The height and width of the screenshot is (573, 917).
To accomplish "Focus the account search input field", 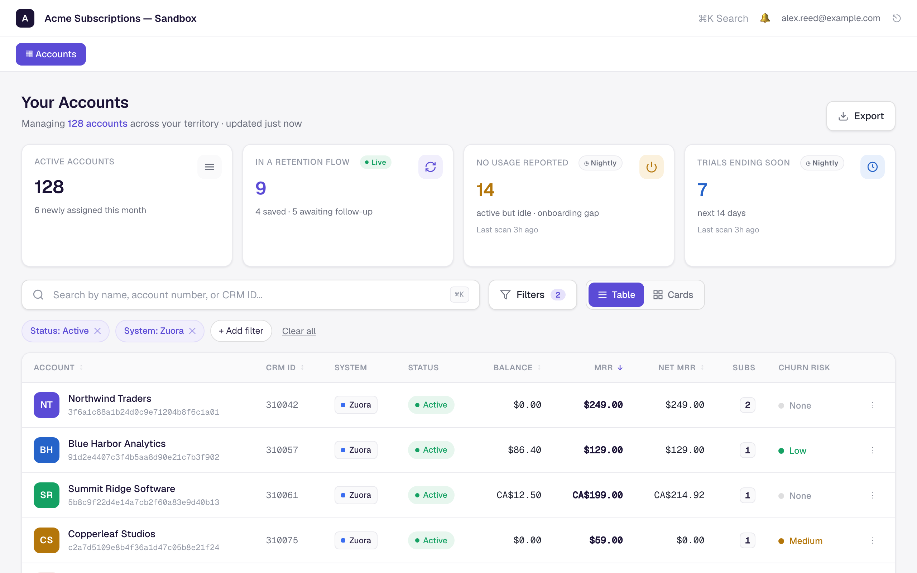I will coord(250,295).
